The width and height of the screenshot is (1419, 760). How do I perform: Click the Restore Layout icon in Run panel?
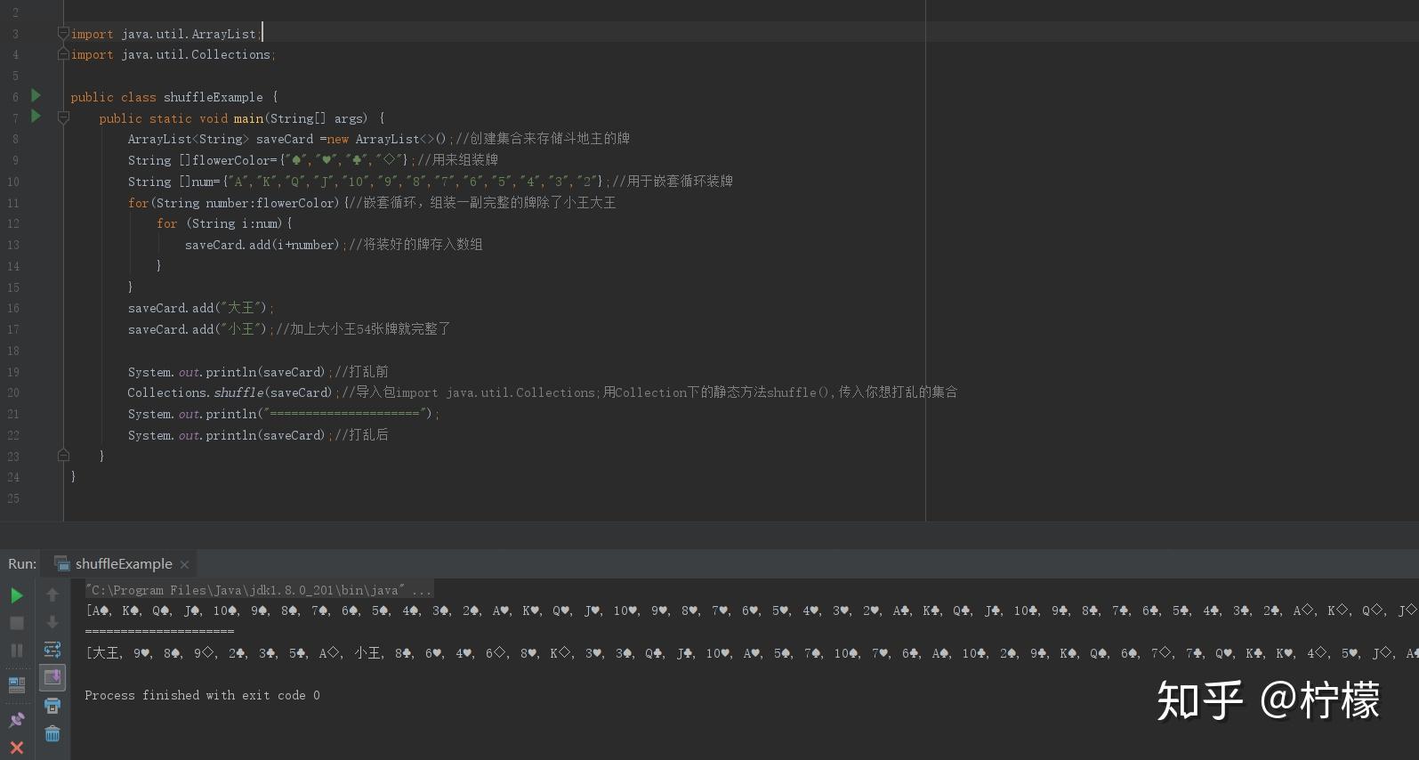17,684
